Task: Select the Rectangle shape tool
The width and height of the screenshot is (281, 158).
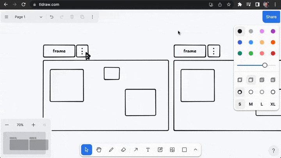Action: tap(184, 150)
